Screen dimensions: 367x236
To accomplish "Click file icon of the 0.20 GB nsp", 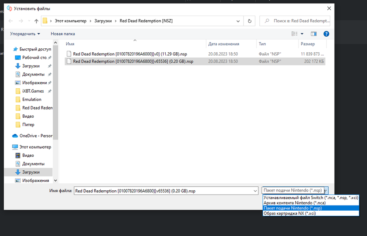I will [69, 61].
